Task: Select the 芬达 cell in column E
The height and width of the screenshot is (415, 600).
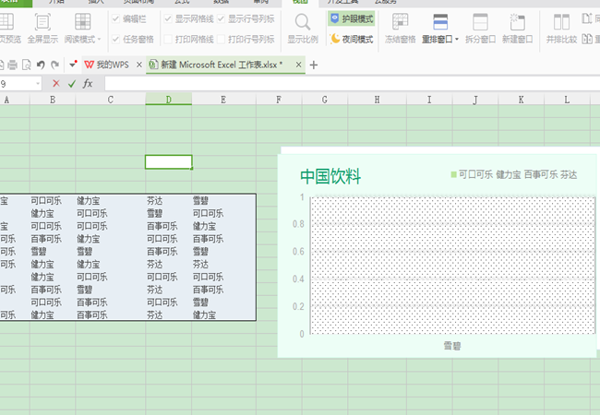Action: (223, 264)
